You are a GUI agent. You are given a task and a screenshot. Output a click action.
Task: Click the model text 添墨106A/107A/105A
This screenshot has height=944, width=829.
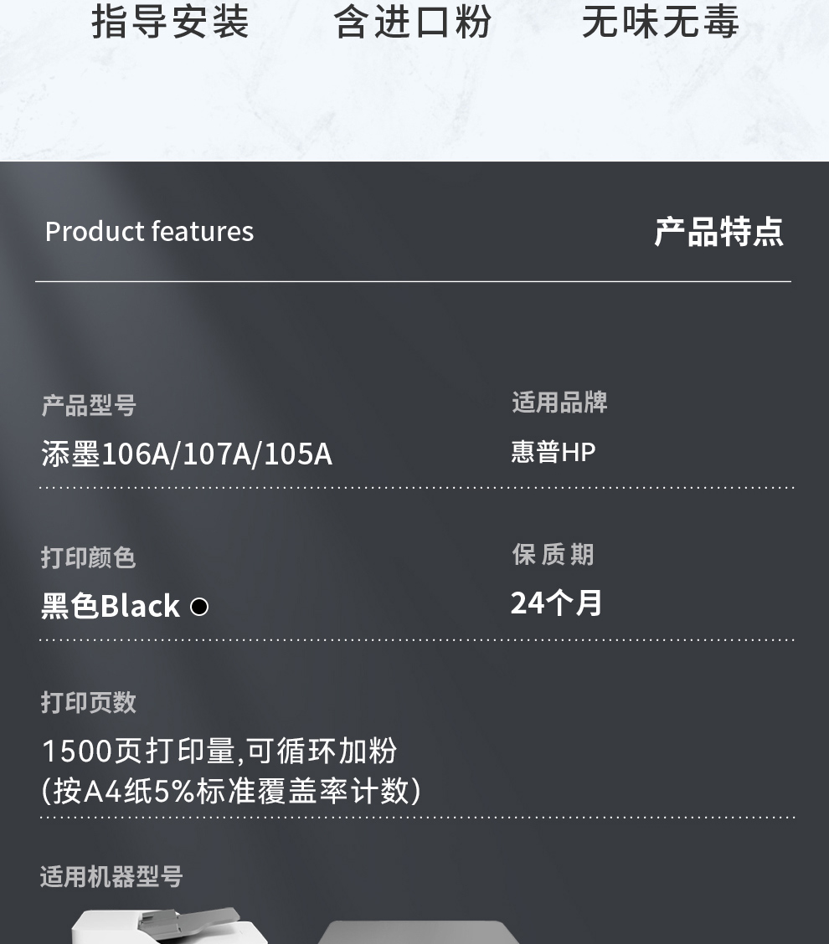(x=187, y=454)
